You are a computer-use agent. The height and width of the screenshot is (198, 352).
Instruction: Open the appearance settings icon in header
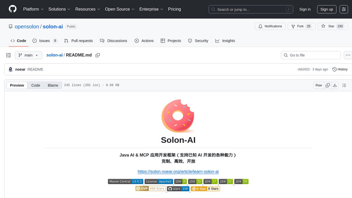[344, 9]
